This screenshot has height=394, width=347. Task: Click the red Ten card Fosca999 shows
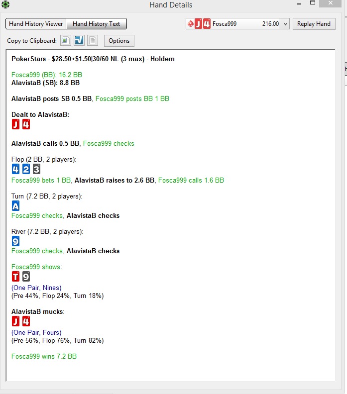15,277
